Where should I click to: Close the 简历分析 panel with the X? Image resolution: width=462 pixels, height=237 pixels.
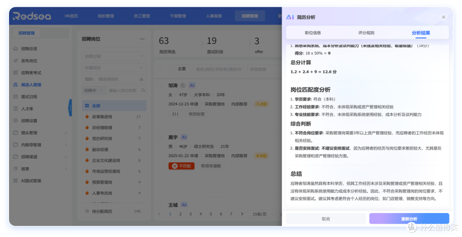coord(444,17)
